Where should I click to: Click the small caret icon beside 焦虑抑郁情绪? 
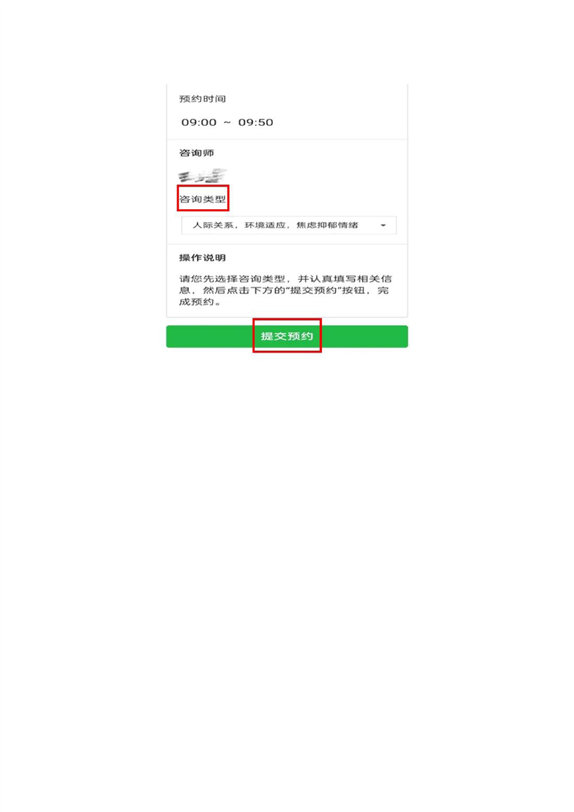[x=384, y=225]
